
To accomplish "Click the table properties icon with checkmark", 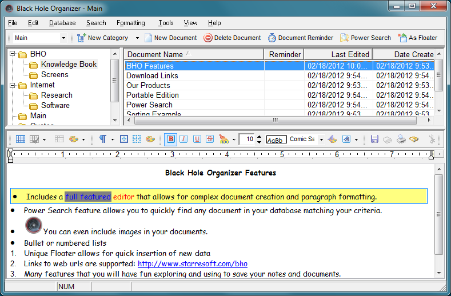I will tap(34, 139).
